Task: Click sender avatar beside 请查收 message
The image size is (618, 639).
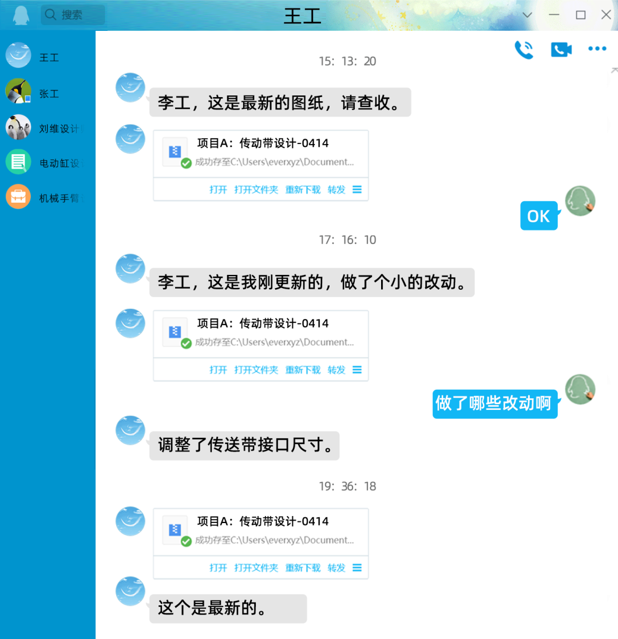Action: tap(130, 87)
